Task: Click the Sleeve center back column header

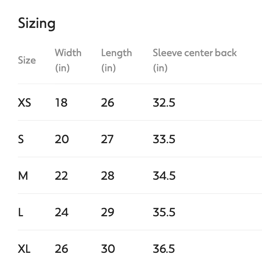Action: (x=195, y=60)
